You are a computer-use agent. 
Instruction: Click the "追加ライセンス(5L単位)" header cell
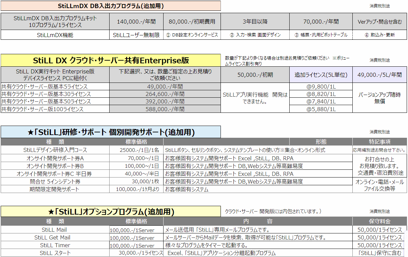(321, 75)
